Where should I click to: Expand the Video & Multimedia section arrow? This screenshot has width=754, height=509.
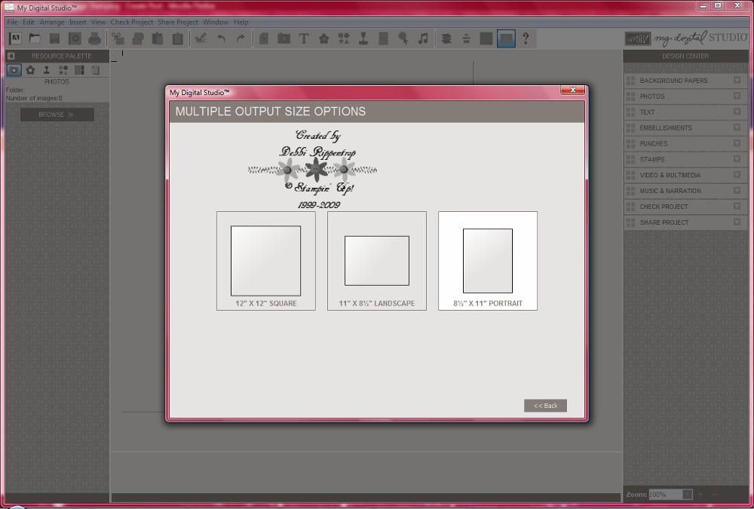[x=737, y=175]
